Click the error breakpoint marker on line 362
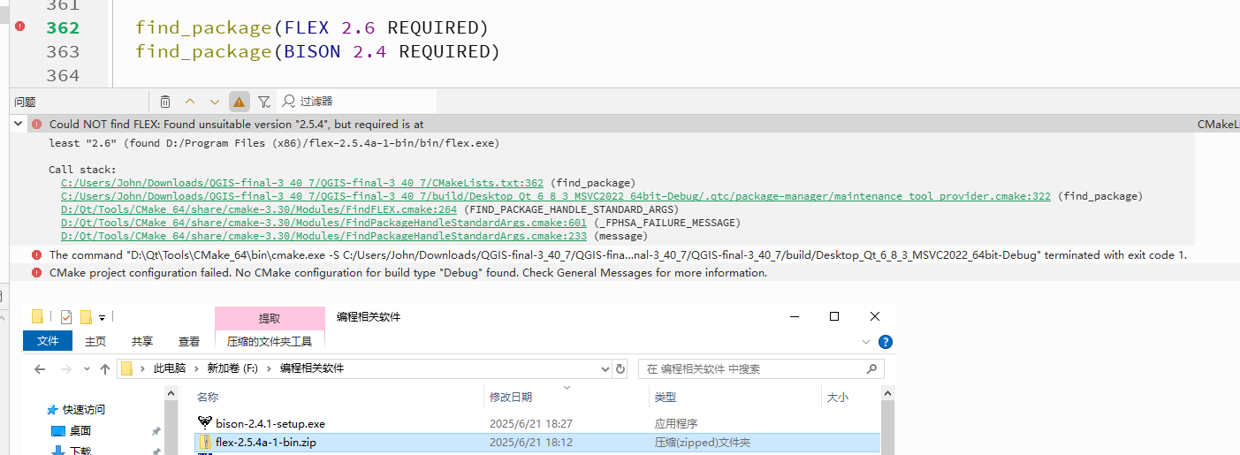Screen dimensions: 1240x455 pyautogui.click(x=20, y=27)
